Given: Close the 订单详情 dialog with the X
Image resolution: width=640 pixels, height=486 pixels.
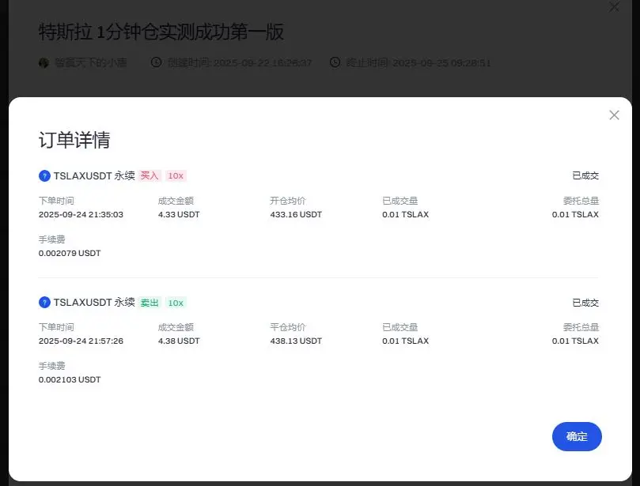Looking at the screenshot, I should point(614,115).
